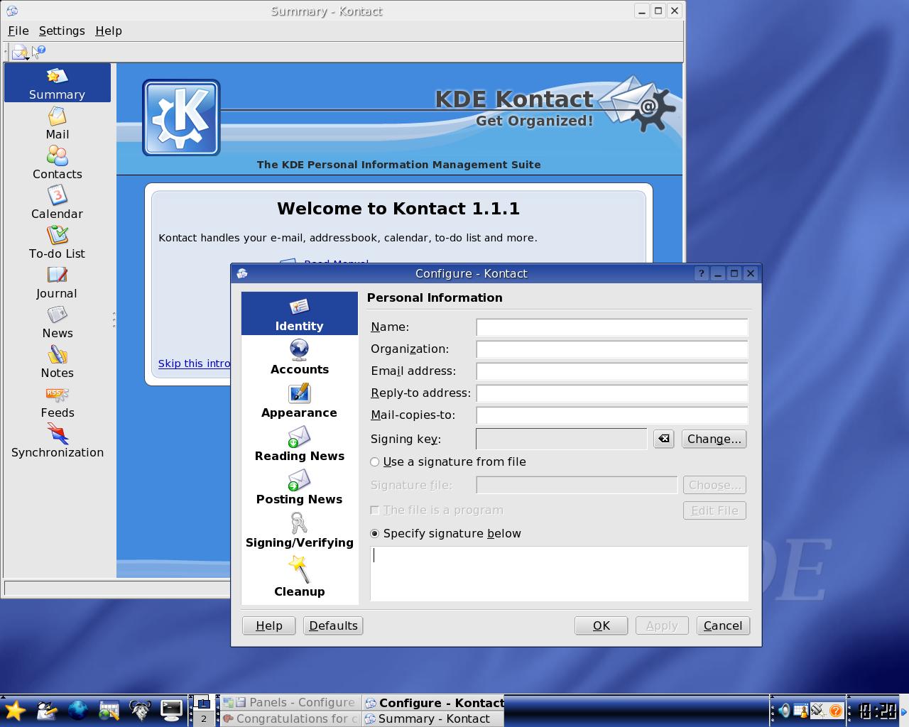Open the volume control tray icon
This screenshot has width=909, height=727.
pyautogui.click(x=784, y=710)
